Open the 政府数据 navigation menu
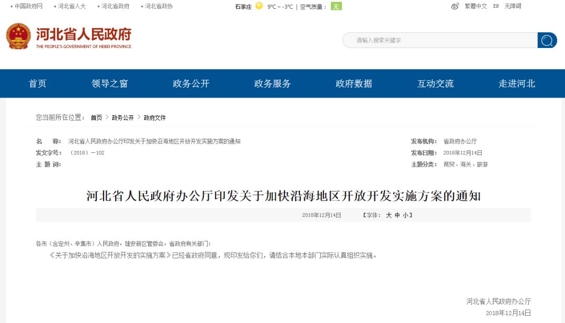565x323 pixels. point(353,83)
